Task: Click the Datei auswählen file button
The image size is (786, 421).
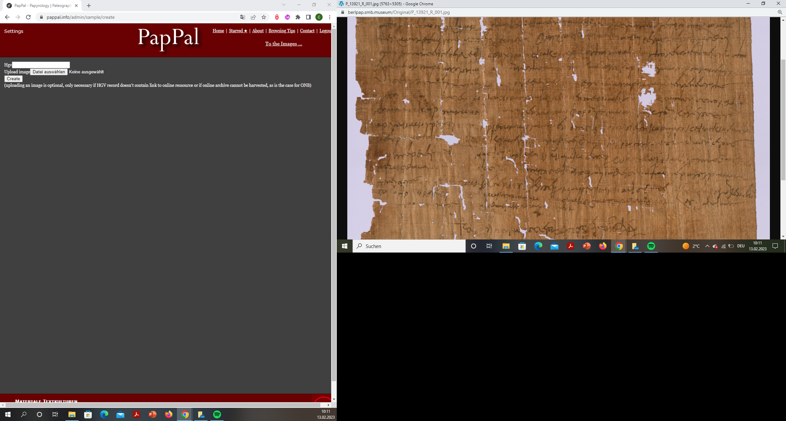Action: (49, 72)
